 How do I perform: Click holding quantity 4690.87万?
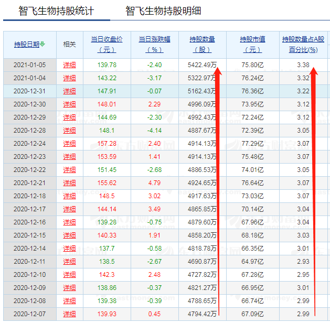tap(203, 262)
